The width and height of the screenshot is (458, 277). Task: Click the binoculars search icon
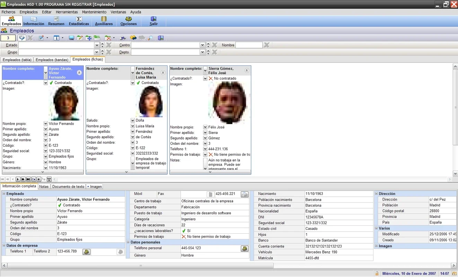pos(133,38)
